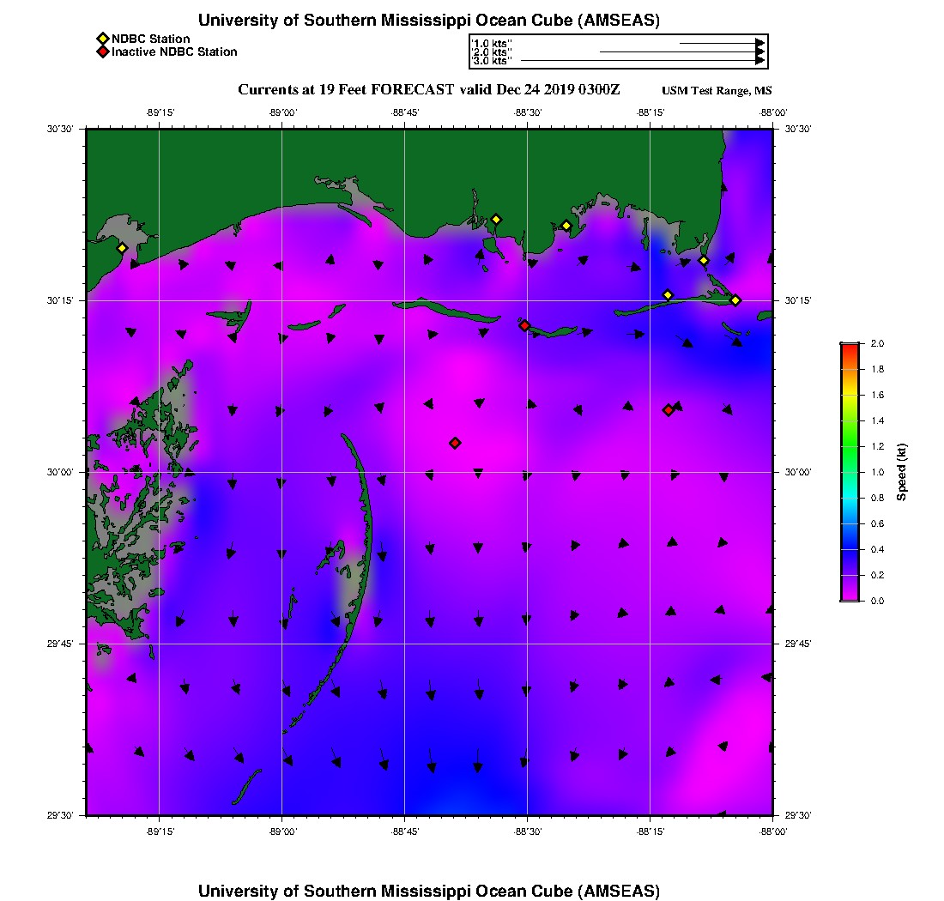
Task: Click yellow diamond icon in the legend
Action: tap(102, 39)
